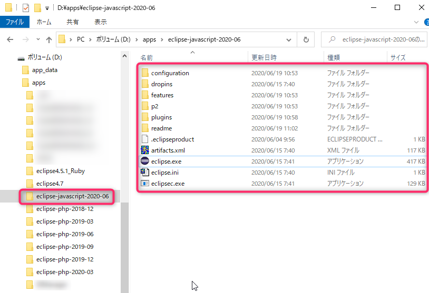Select the eclipse.exe application icon
The height and width of the screenshot is (293, 429).
tap(145, 161)
